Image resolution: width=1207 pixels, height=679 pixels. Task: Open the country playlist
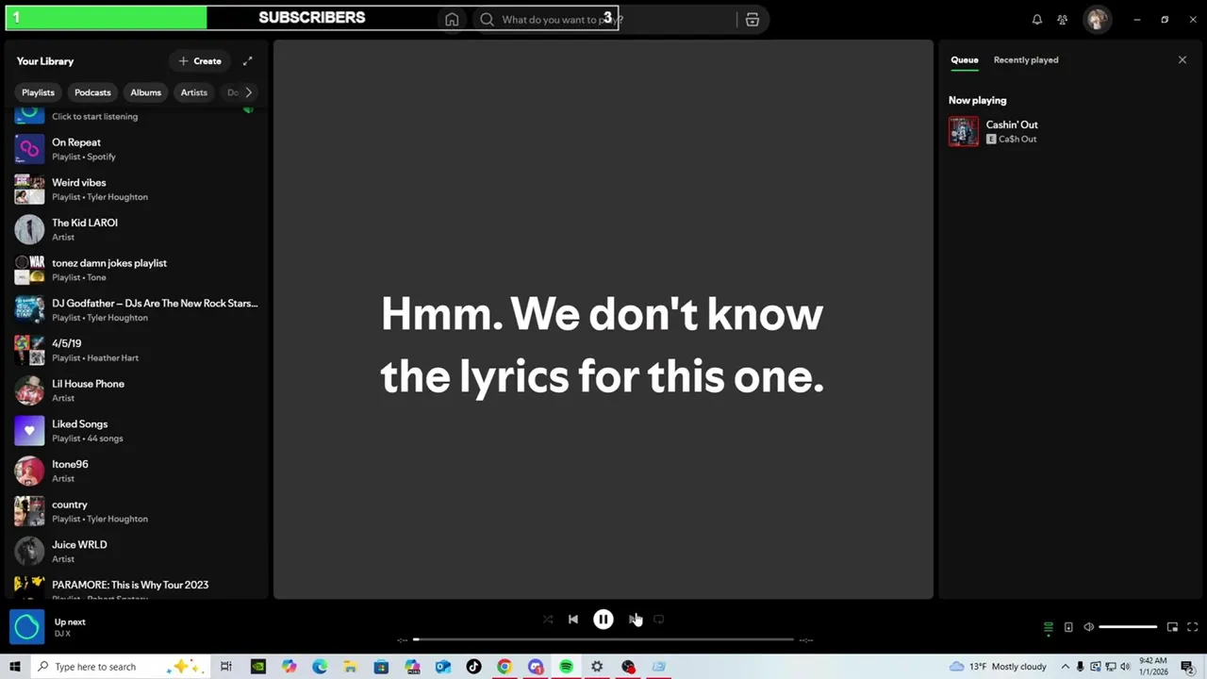coord(136,511)
